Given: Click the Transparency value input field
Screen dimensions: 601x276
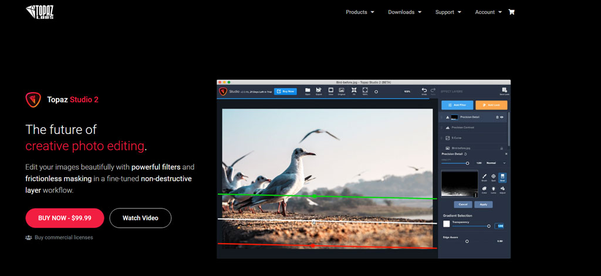Looking at the screenshot, I should (x=499, y=226).
